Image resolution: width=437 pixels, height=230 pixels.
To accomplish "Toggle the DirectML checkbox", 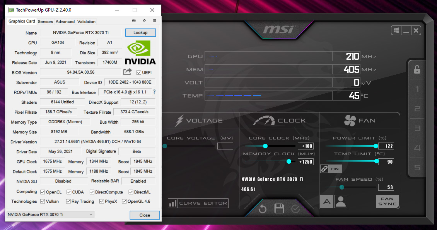I will (x=131, y=192).
